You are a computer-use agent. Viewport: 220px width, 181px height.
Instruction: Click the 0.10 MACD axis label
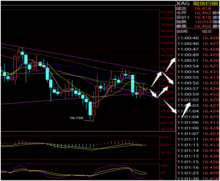tap(165, 137)
